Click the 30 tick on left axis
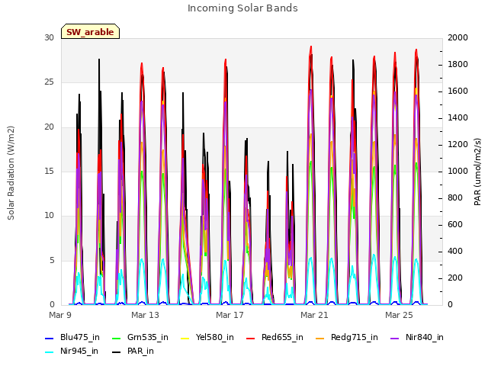This screenshot has height=366, width=488. pyautogui.click(x=49, y=37)
